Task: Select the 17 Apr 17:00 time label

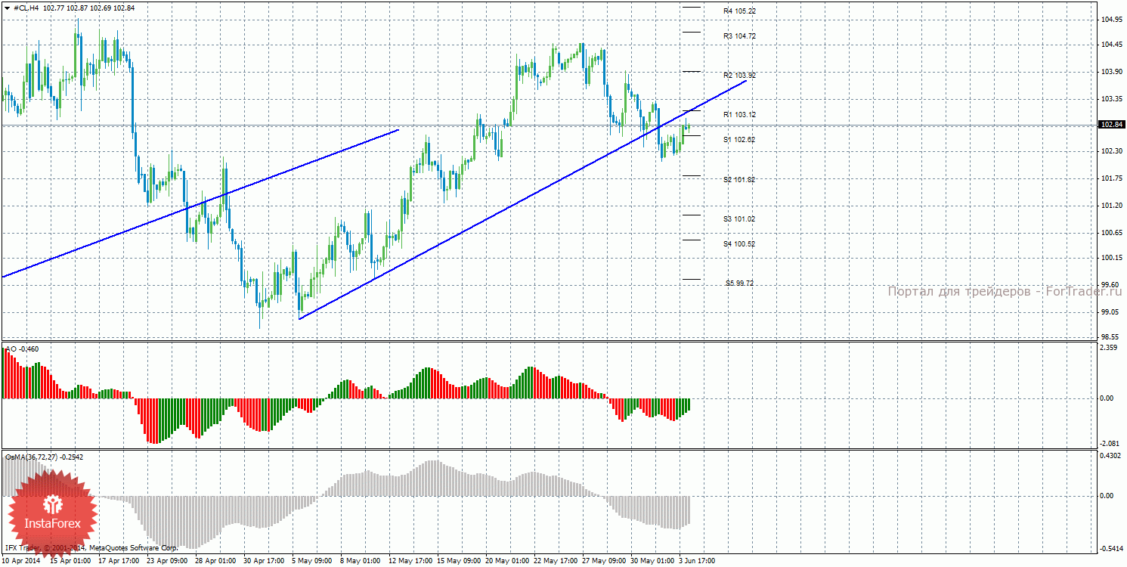Action: click(119, 561)
